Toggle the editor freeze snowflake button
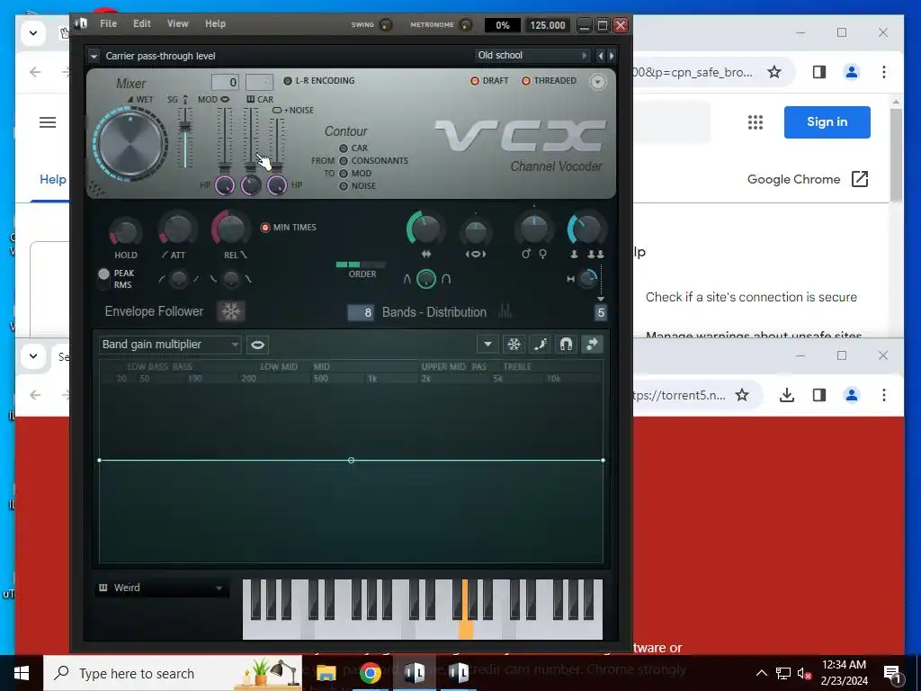This screenshot has height=691, width=921. (x=514, y=345)
